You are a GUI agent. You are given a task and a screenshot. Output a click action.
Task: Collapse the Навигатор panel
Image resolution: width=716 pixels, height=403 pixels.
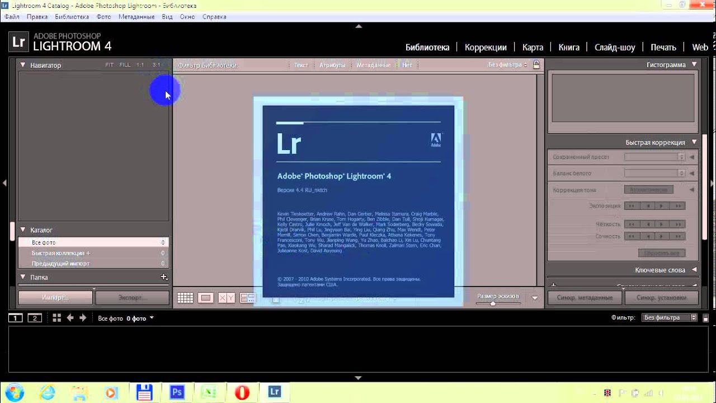click(23, 65)
